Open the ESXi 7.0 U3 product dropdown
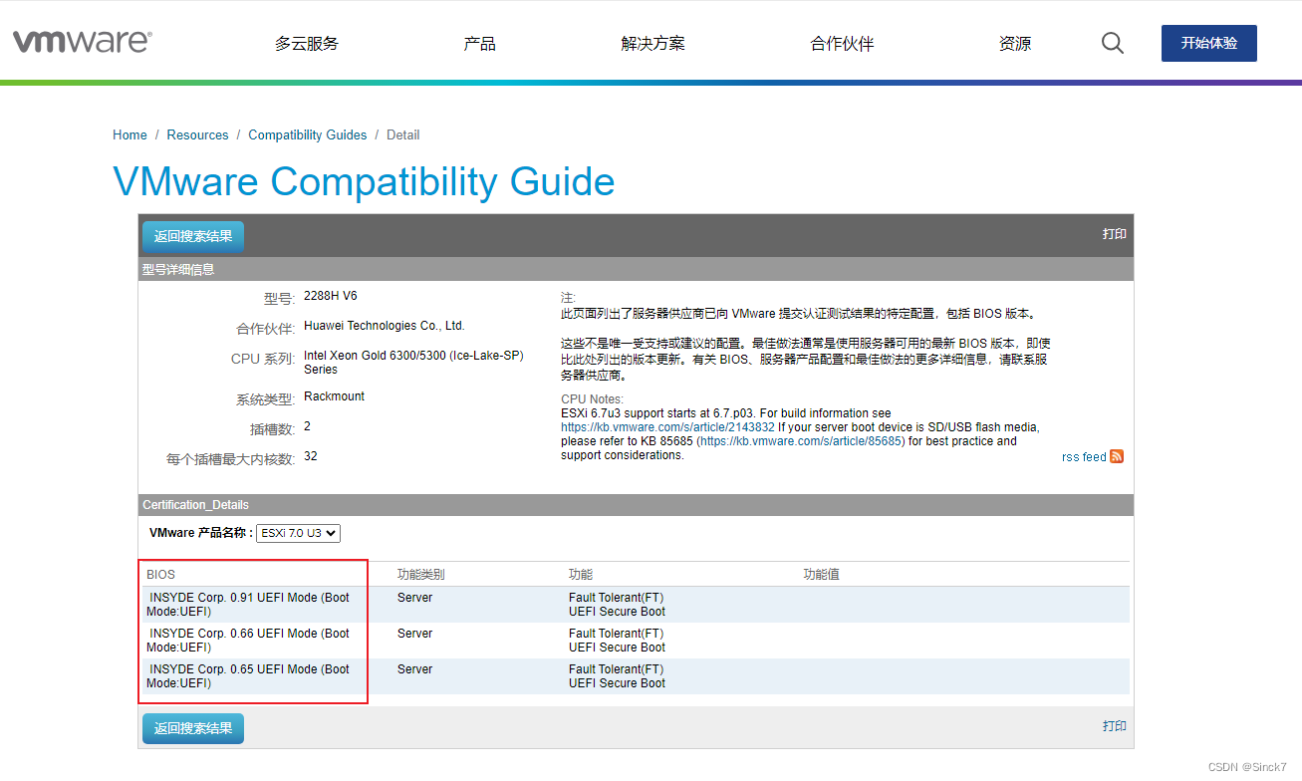1302x781 pixels. point(298,533)
